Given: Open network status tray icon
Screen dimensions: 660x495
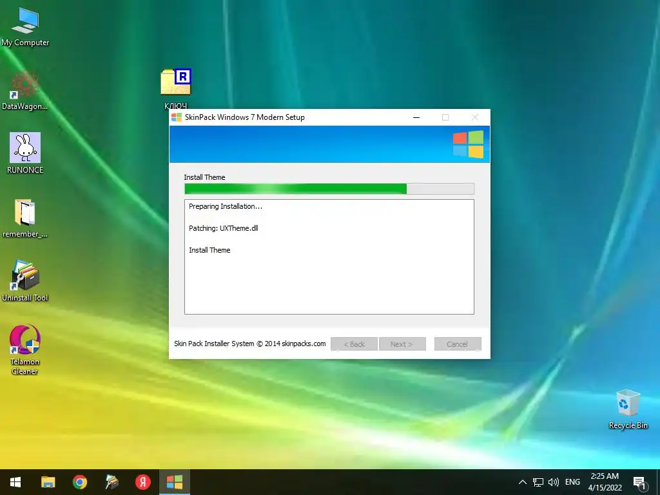Looking at the screenshot, I should [538, 482].
